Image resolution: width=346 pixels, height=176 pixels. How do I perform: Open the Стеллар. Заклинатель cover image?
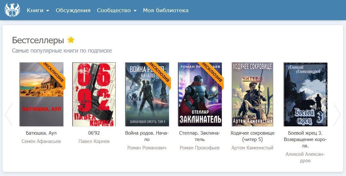[200, 94]
